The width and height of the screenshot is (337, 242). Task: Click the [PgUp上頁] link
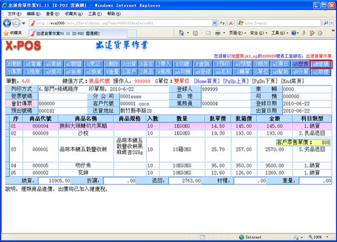point(237,82)
